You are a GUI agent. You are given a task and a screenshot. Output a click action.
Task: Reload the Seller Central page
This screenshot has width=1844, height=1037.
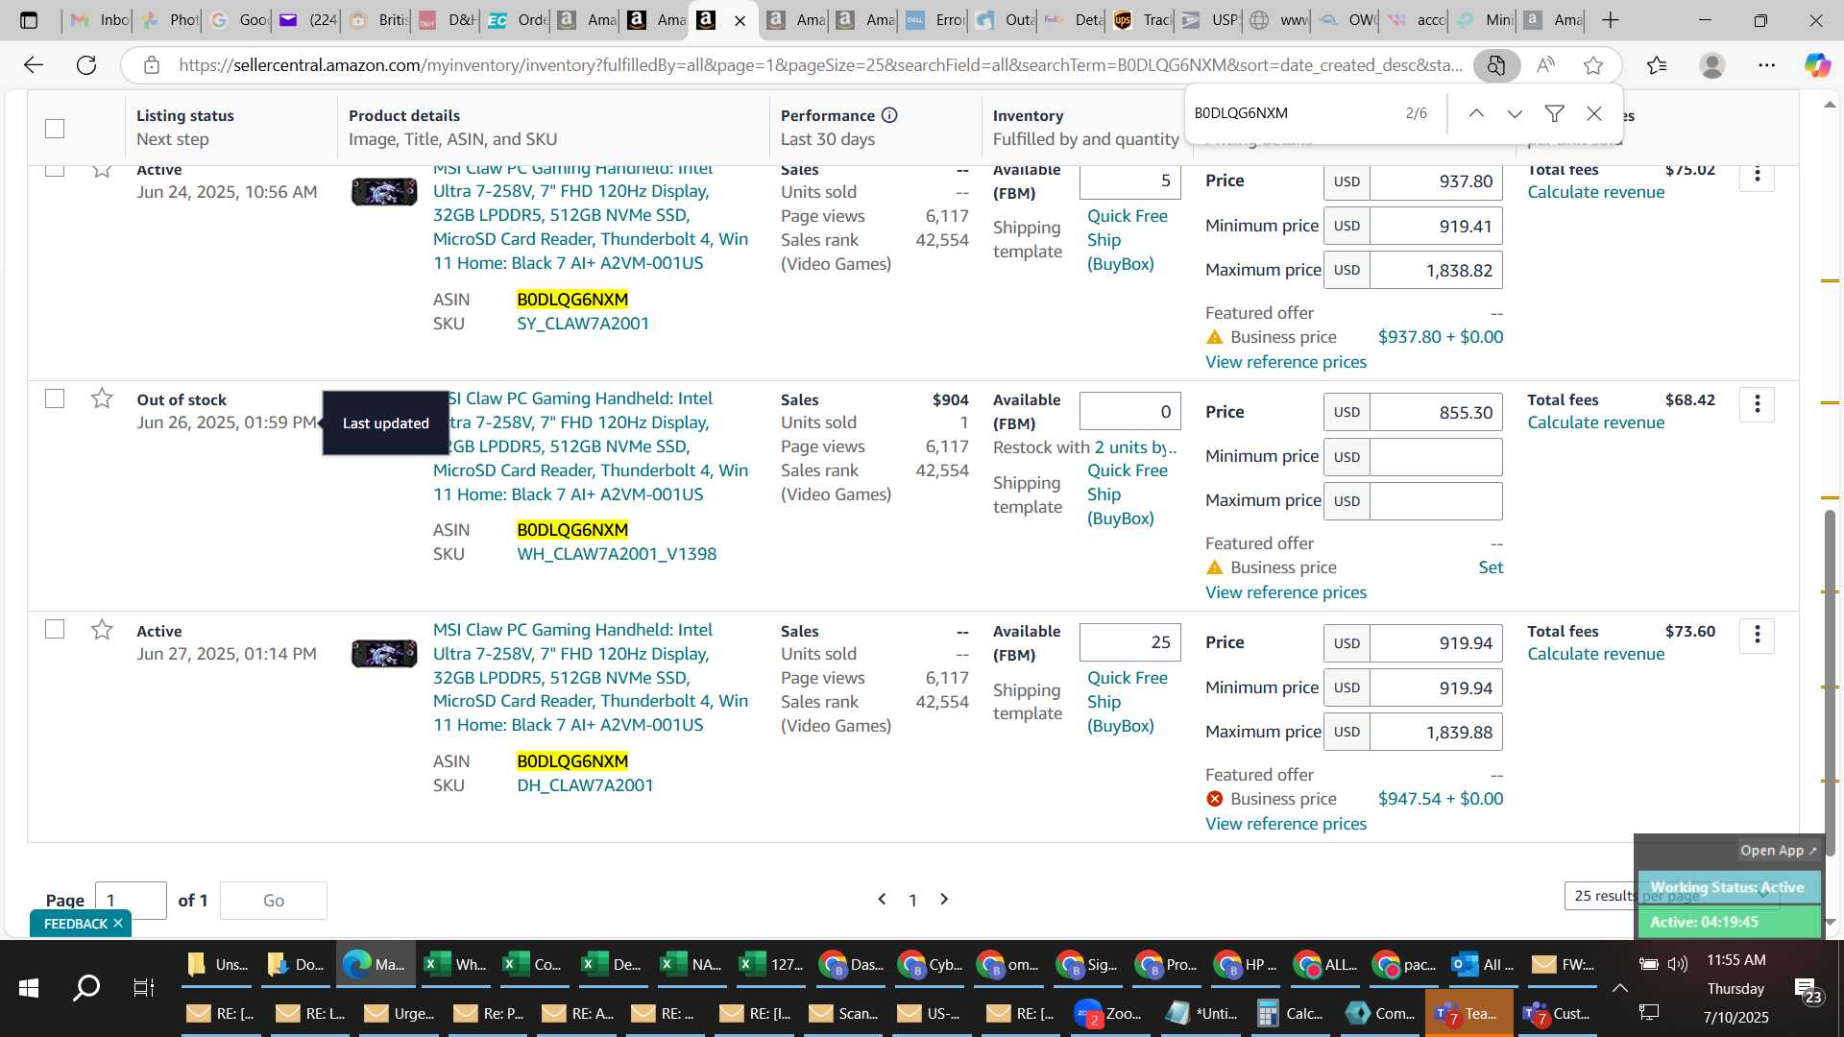(86, 65)
